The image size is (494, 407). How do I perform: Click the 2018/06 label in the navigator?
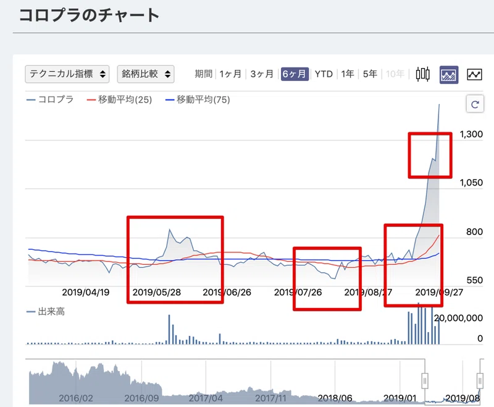click(x=335, y=398)
